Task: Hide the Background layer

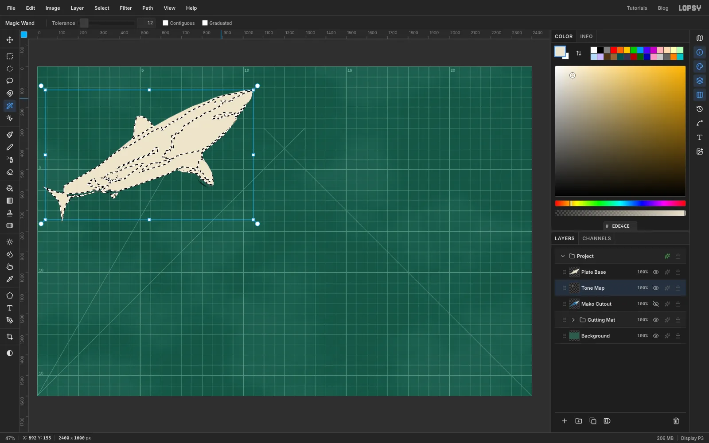Action: tap(656, 336)
